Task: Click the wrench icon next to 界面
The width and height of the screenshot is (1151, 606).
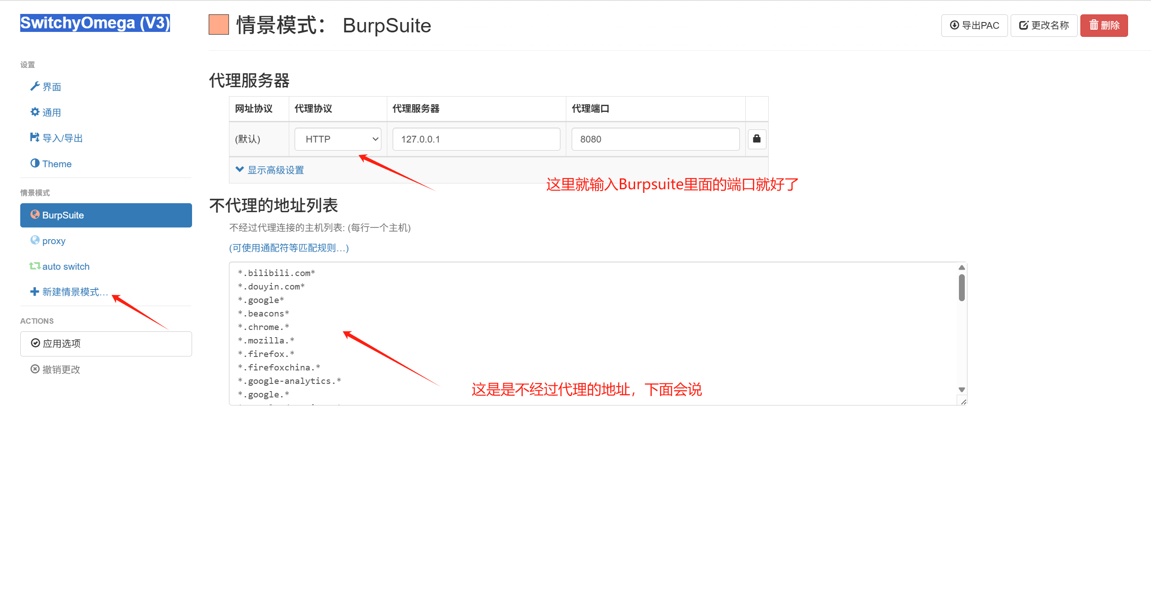Action: pyautogui.click(x=35, y=86)
